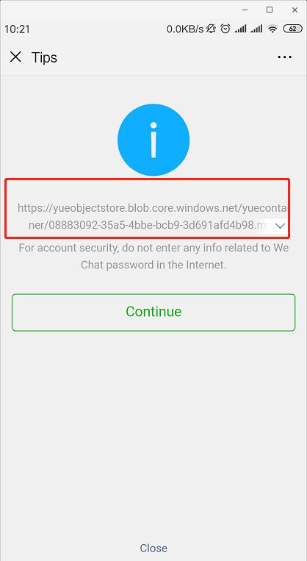Image resolution: width=307 pixels, height=561 pixels.
Task: Click the 10:21 clock in status bar
Action: click(17, 29)
